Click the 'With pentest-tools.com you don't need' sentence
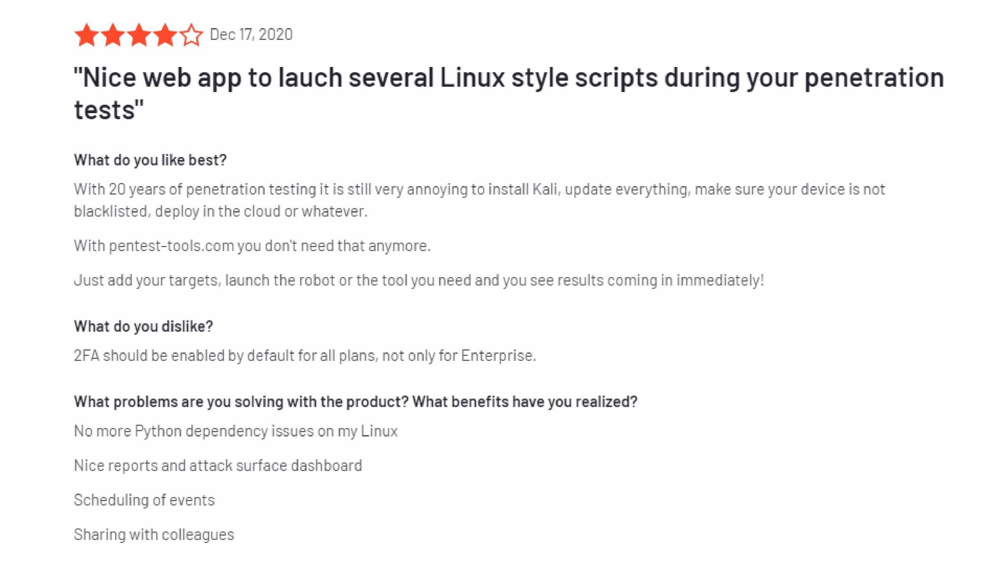This screenshot has height=565, width=1004. pyautogui.click(x=253, y=246)
